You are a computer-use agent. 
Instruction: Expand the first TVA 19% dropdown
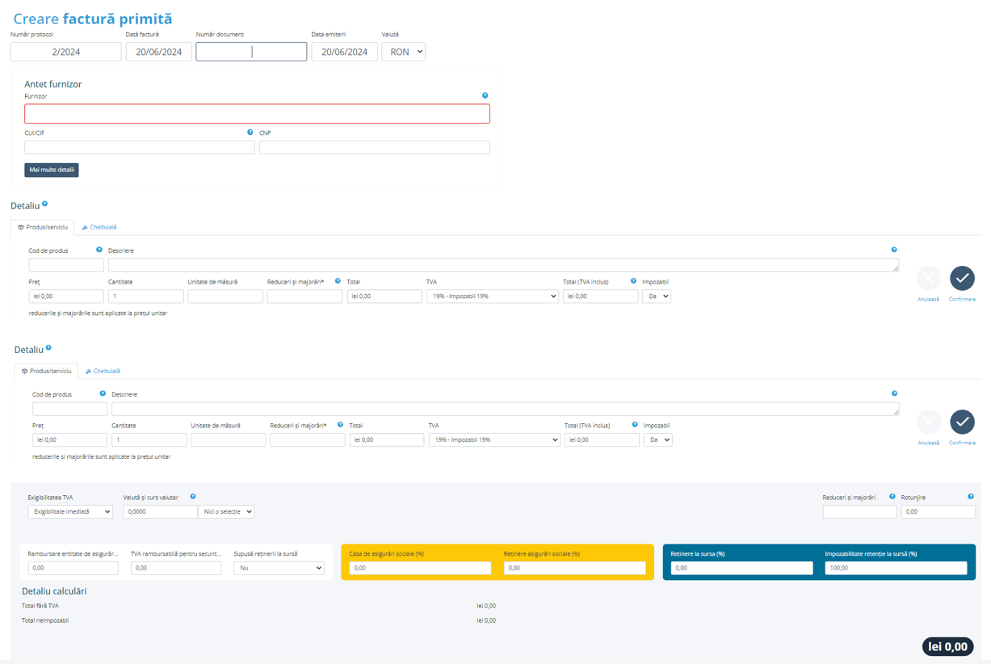pos(493,296)
